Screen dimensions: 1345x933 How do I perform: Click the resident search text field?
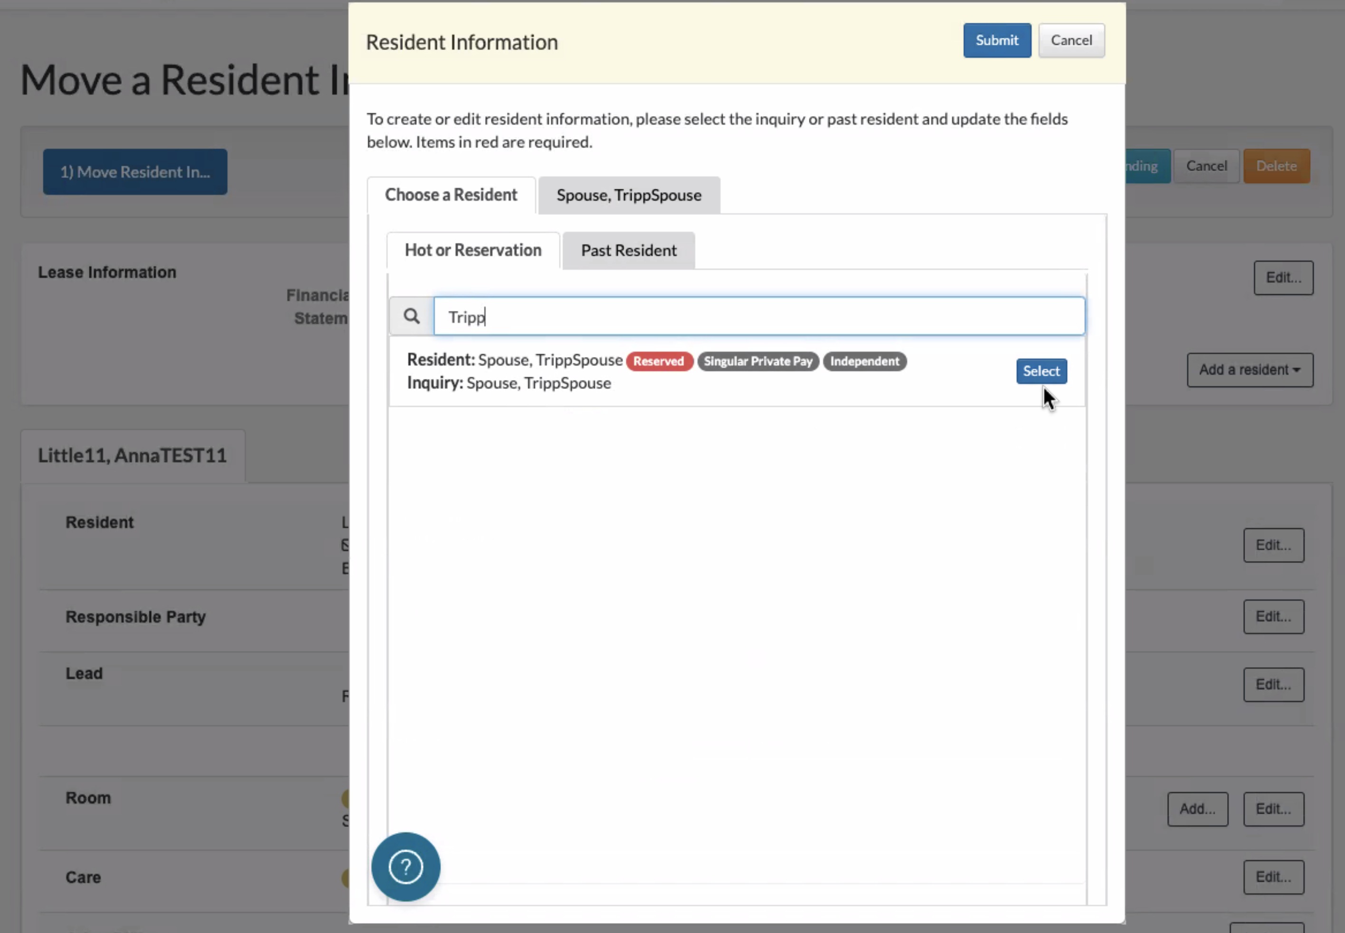click(759, 316)
